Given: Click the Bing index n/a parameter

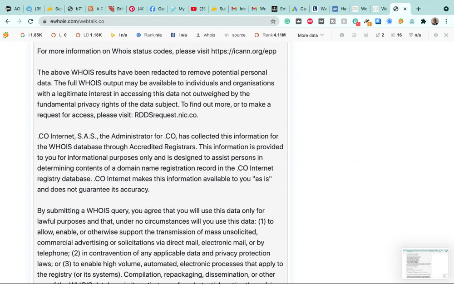Looking at the screenshot, I should 119,35.
